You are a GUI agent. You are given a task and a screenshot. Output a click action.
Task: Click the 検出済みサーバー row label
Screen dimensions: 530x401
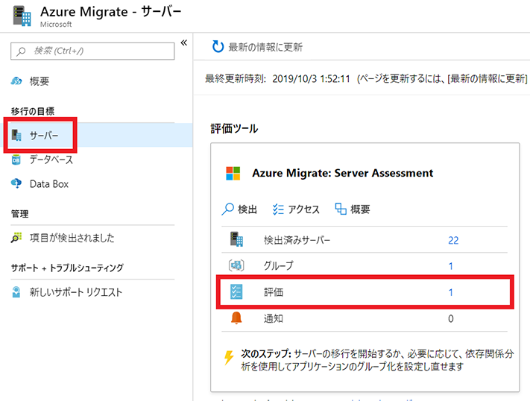pos(297,240)
